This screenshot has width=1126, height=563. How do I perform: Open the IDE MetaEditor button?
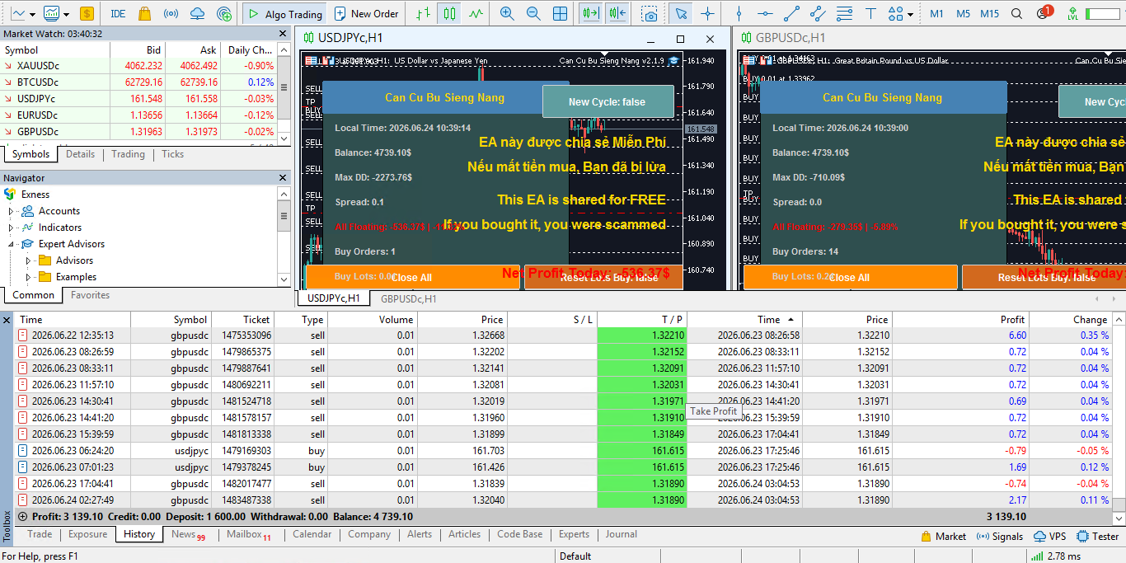(118, 13)
